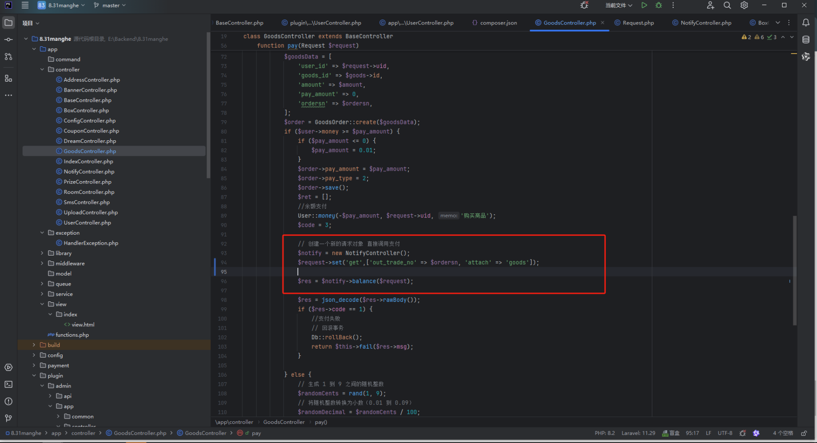Show more tool windows ellipsis
Image resolution: width=817 pixels, height=443 pixels.
click(x=9, y=95)
